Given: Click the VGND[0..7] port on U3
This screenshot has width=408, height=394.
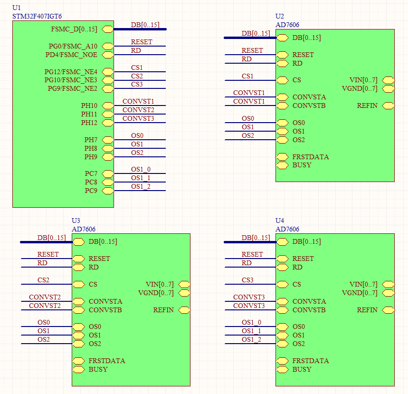Looking at the screenshot, I should (184, 293).
